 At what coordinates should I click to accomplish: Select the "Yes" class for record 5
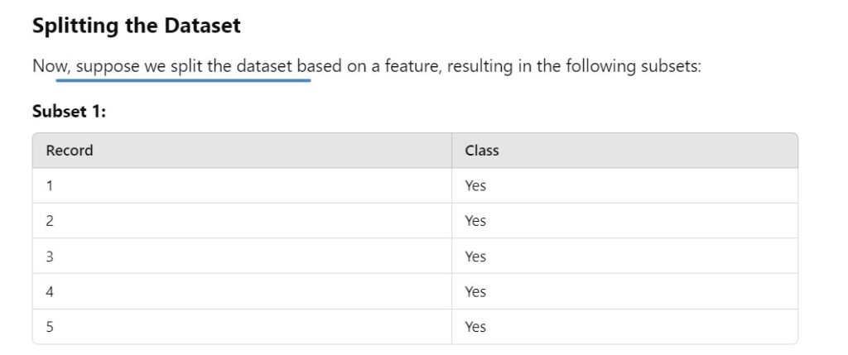point(475,327)
